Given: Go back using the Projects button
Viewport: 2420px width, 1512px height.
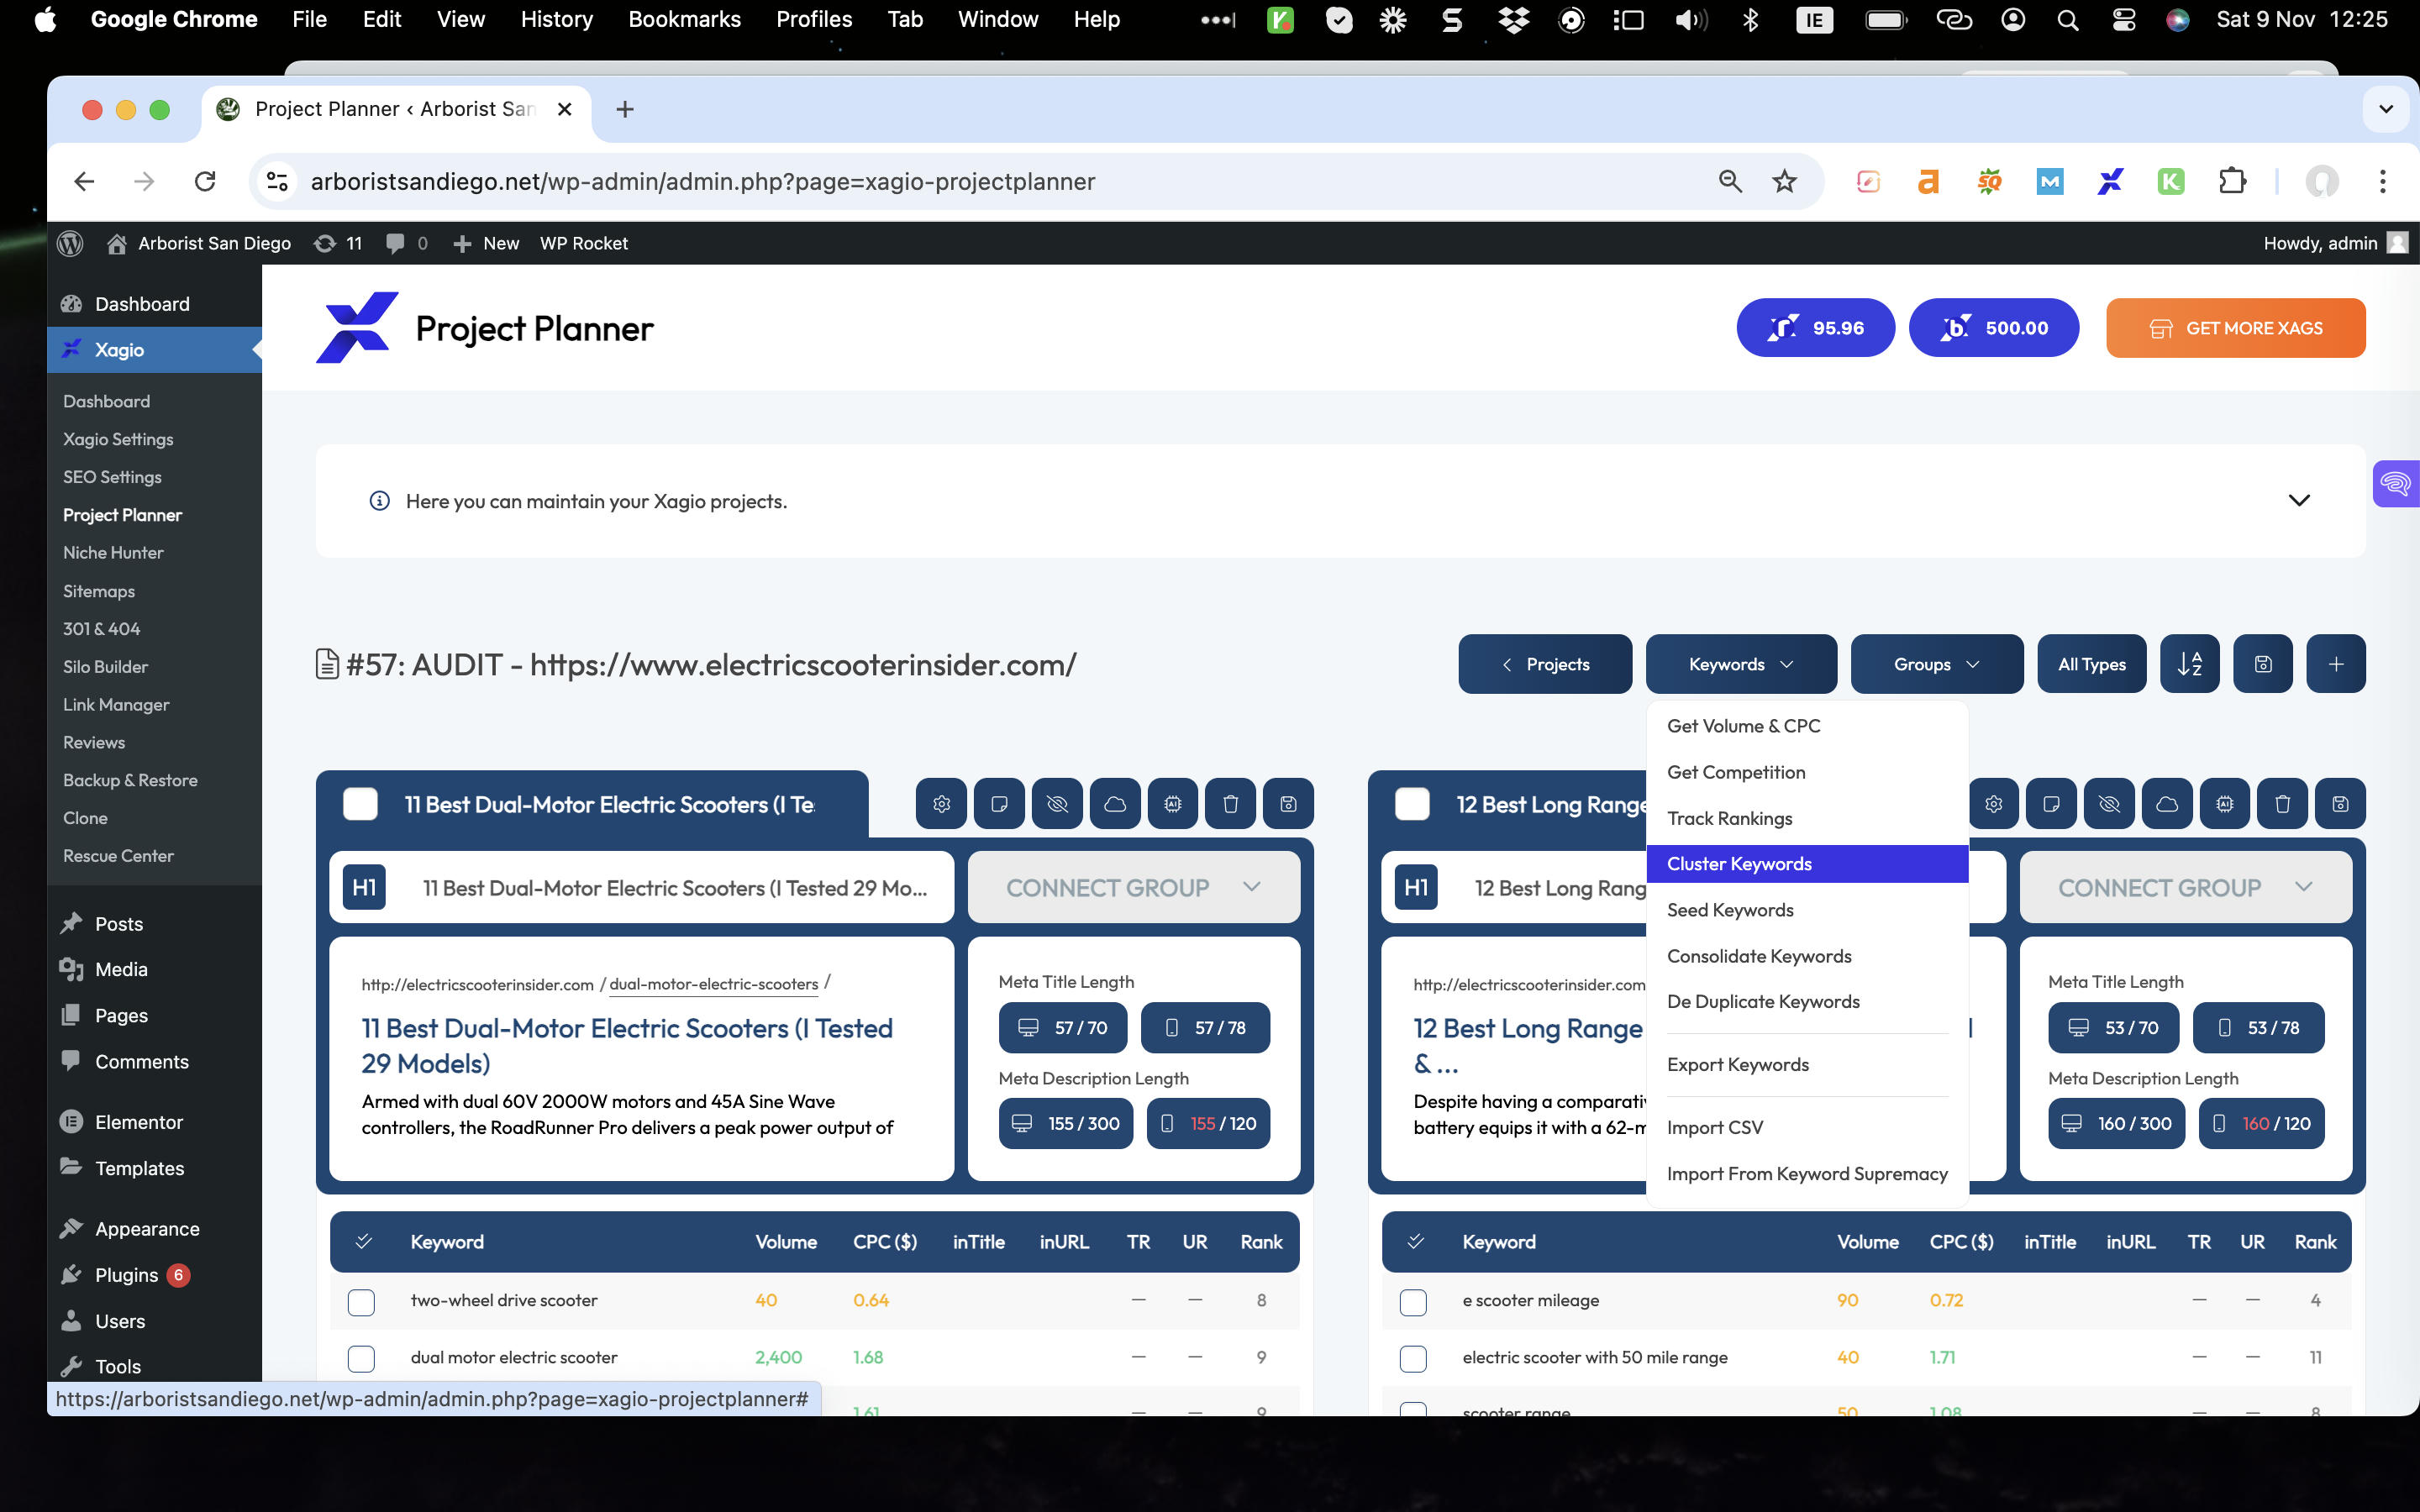Looking at the screenshot, I should 1545,664.
